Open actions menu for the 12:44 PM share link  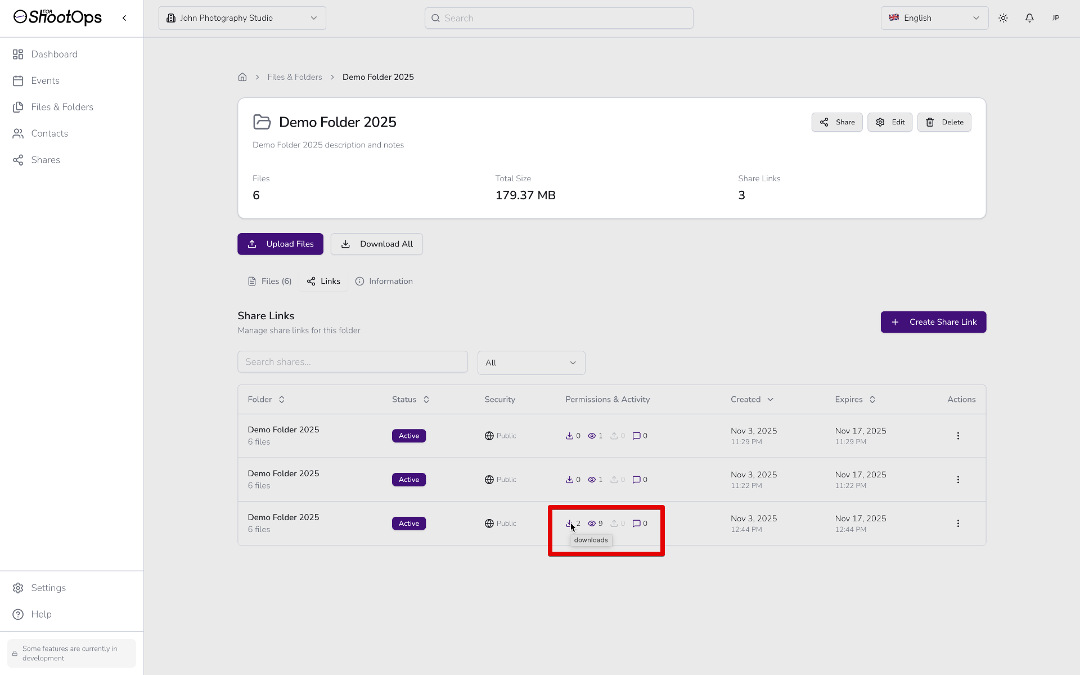click(958, 524)
